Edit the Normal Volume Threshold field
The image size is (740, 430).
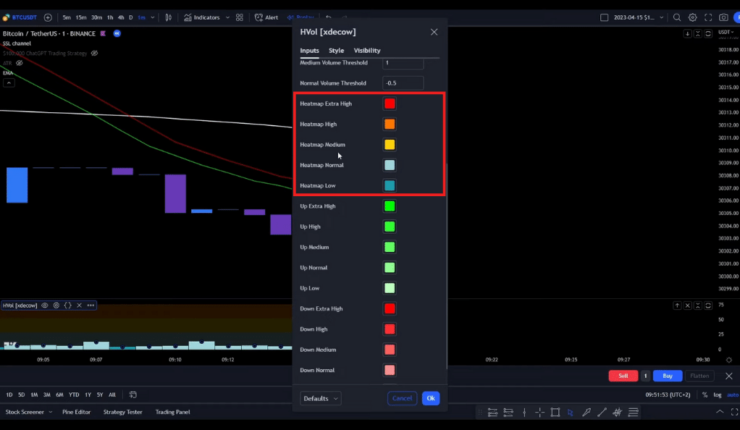coord(403,83)
